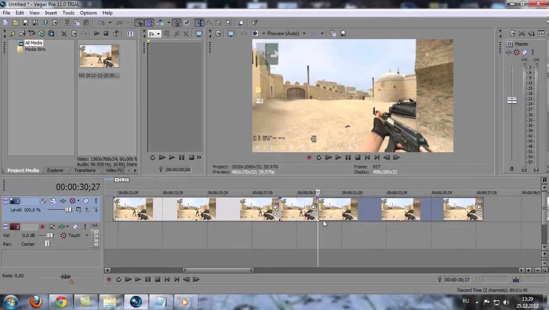Click Video Preview on external monitor icon
This screenshot has height=310, width=549.
pos(231,34)
